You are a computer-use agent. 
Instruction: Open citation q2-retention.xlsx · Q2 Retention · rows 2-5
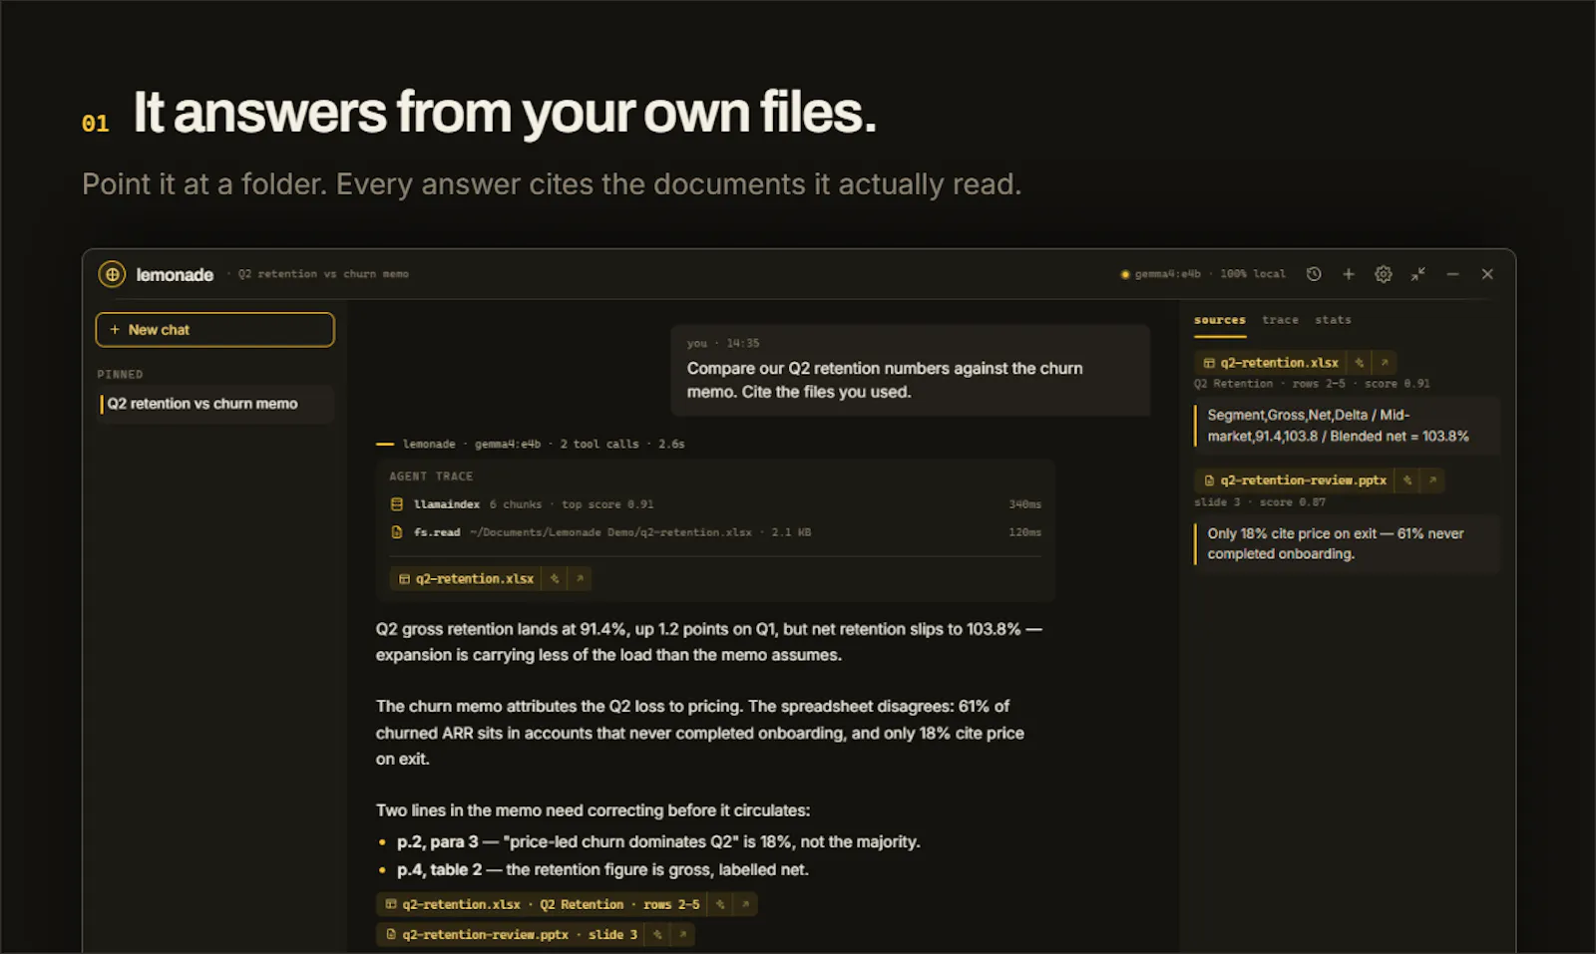[542, 904]
